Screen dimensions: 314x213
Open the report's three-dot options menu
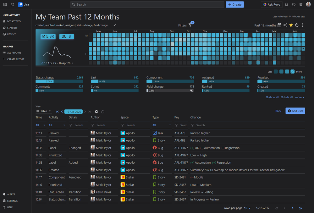pyautogui.click(x=303, y=25)
